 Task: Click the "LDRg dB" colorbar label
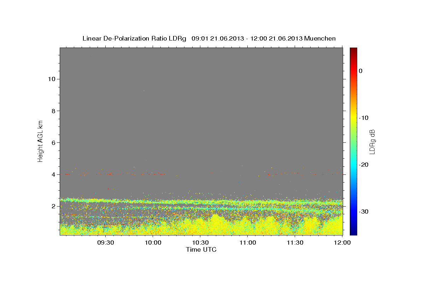pyautogui.click(x=372, y=142)
